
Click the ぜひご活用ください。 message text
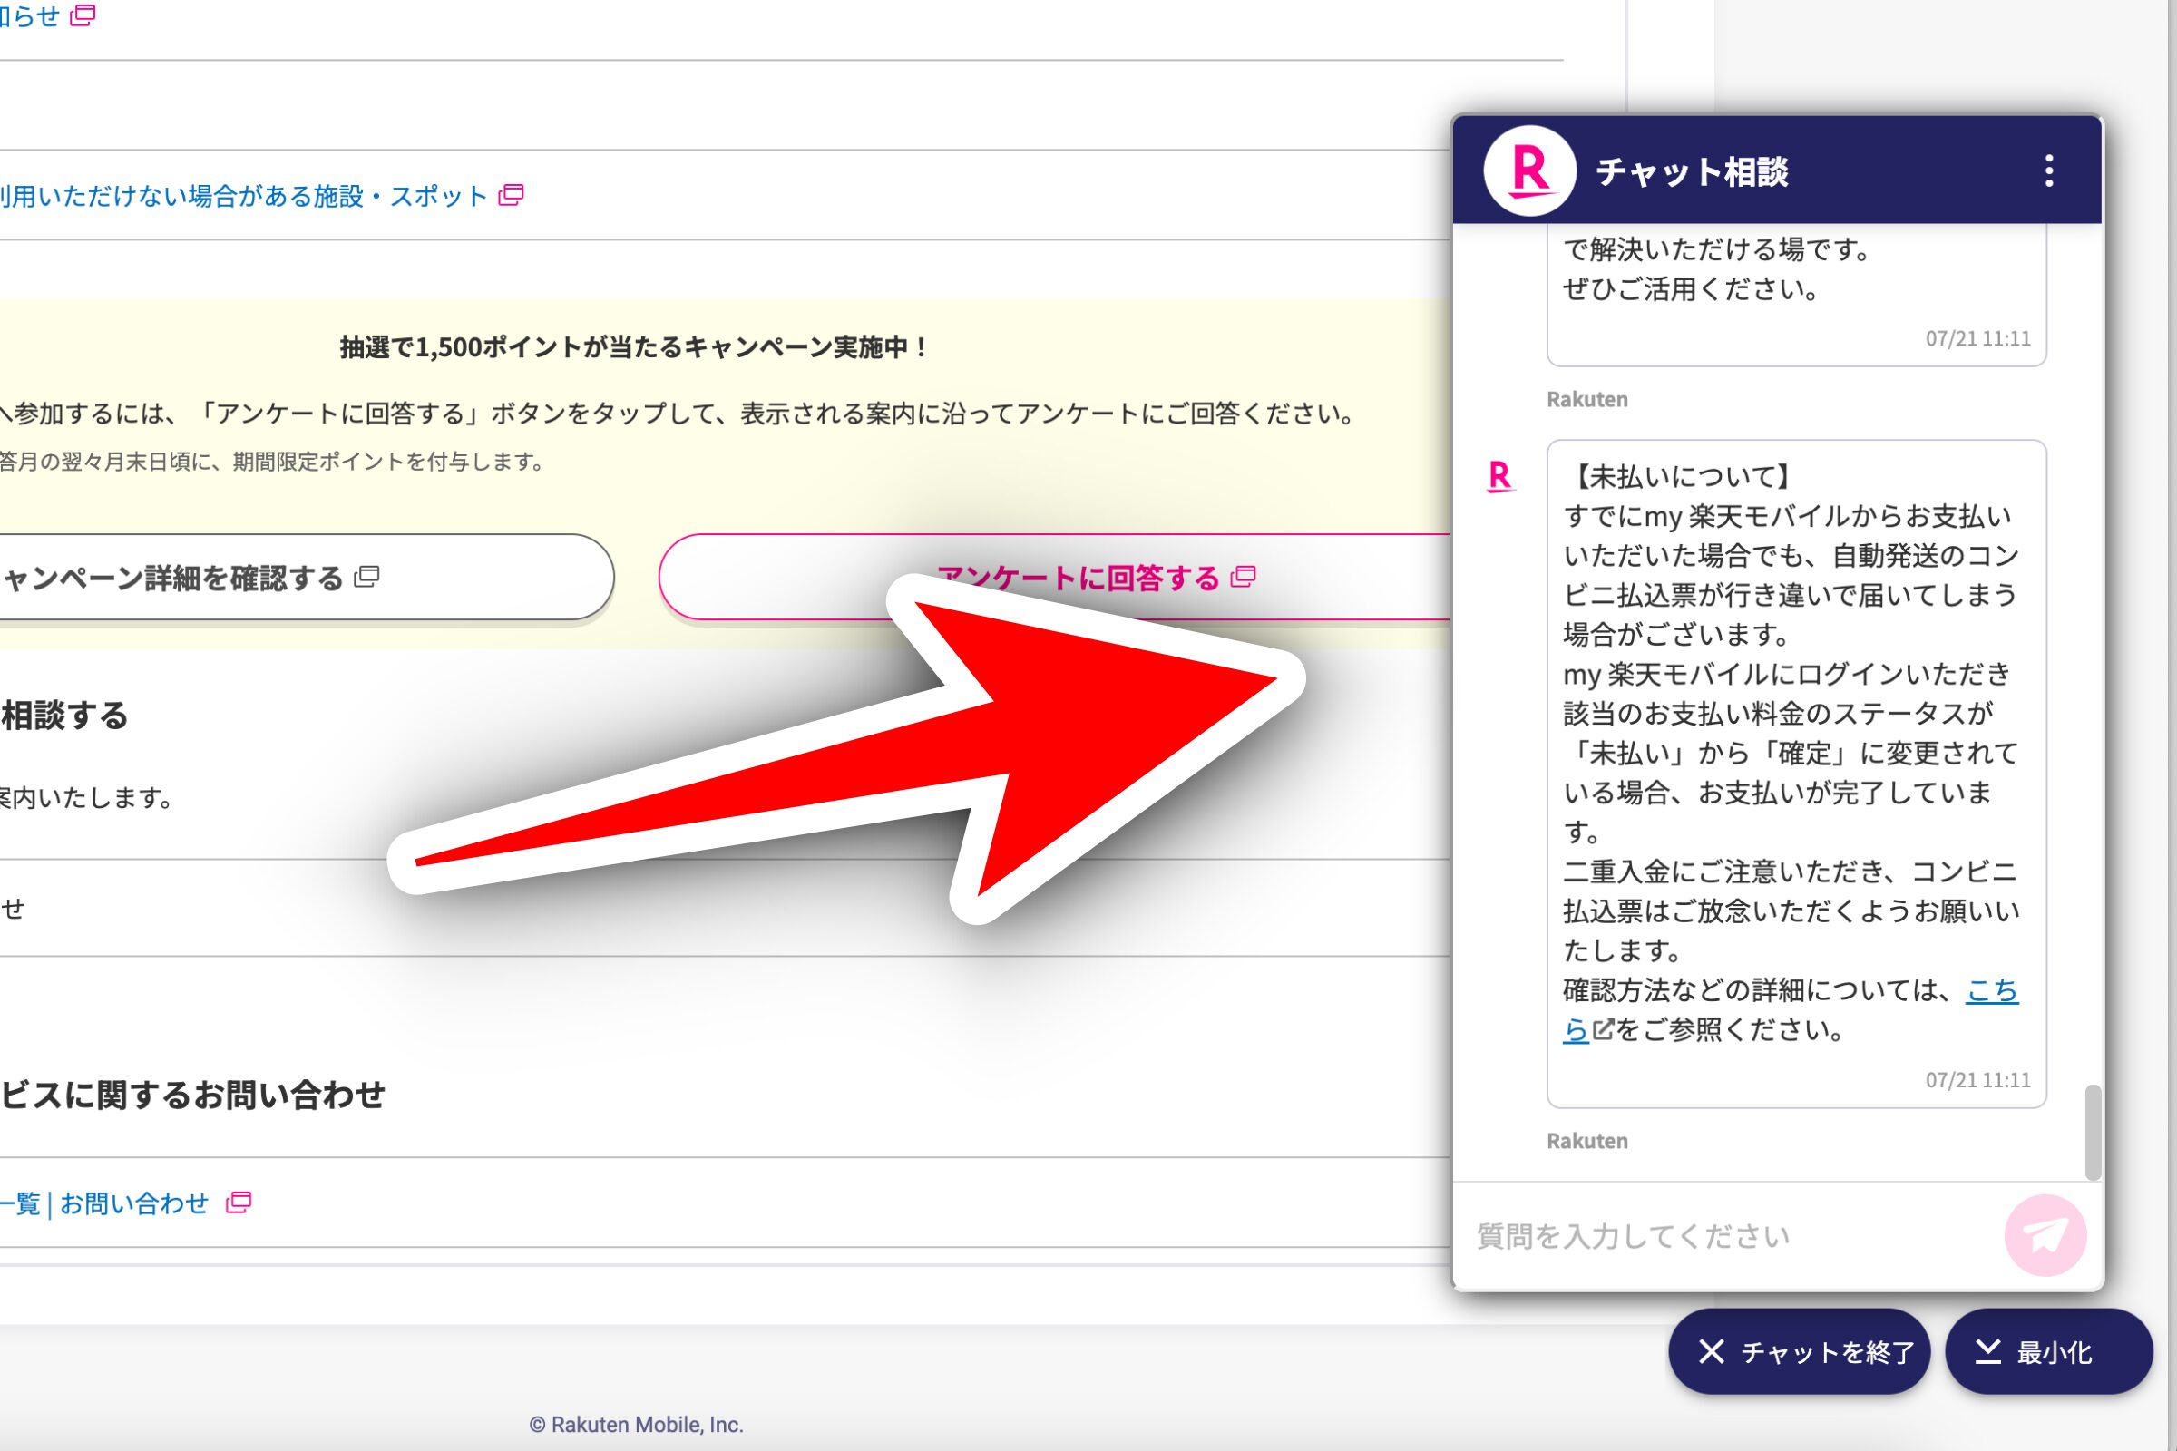[1692, 288]
